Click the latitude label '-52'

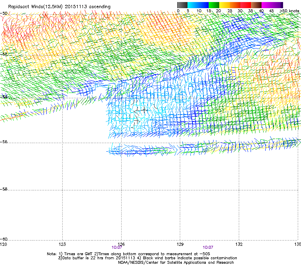(x=4, y=54)
